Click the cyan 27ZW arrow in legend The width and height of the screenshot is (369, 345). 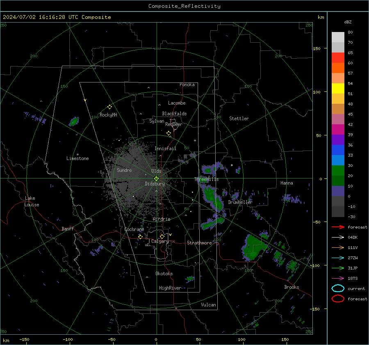click(x=338, y=258)
